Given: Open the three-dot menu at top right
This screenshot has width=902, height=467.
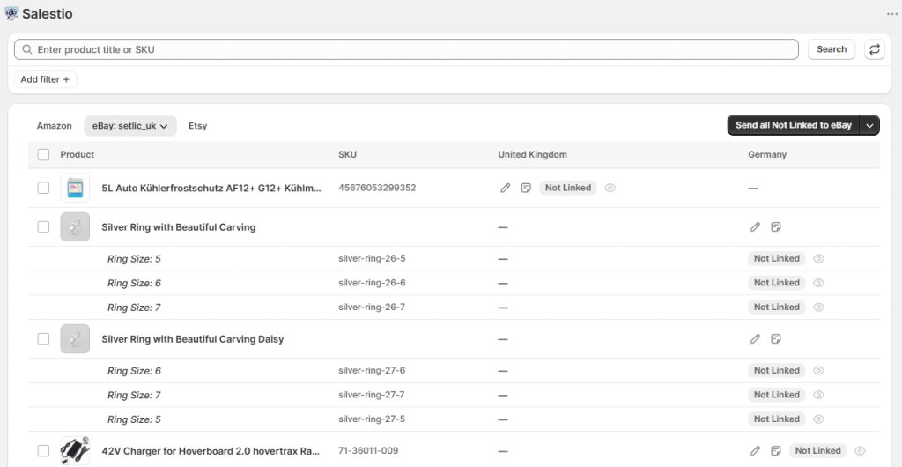Looking at the screenshot, I should point(891,14).
